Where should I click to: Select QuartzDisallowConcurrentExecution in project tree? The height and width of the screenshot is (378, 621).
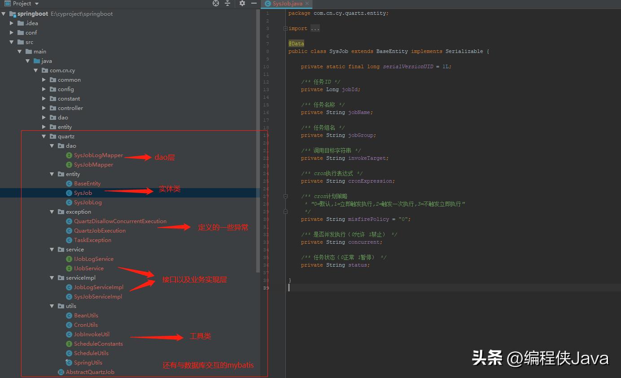click(x=120, y=221)
